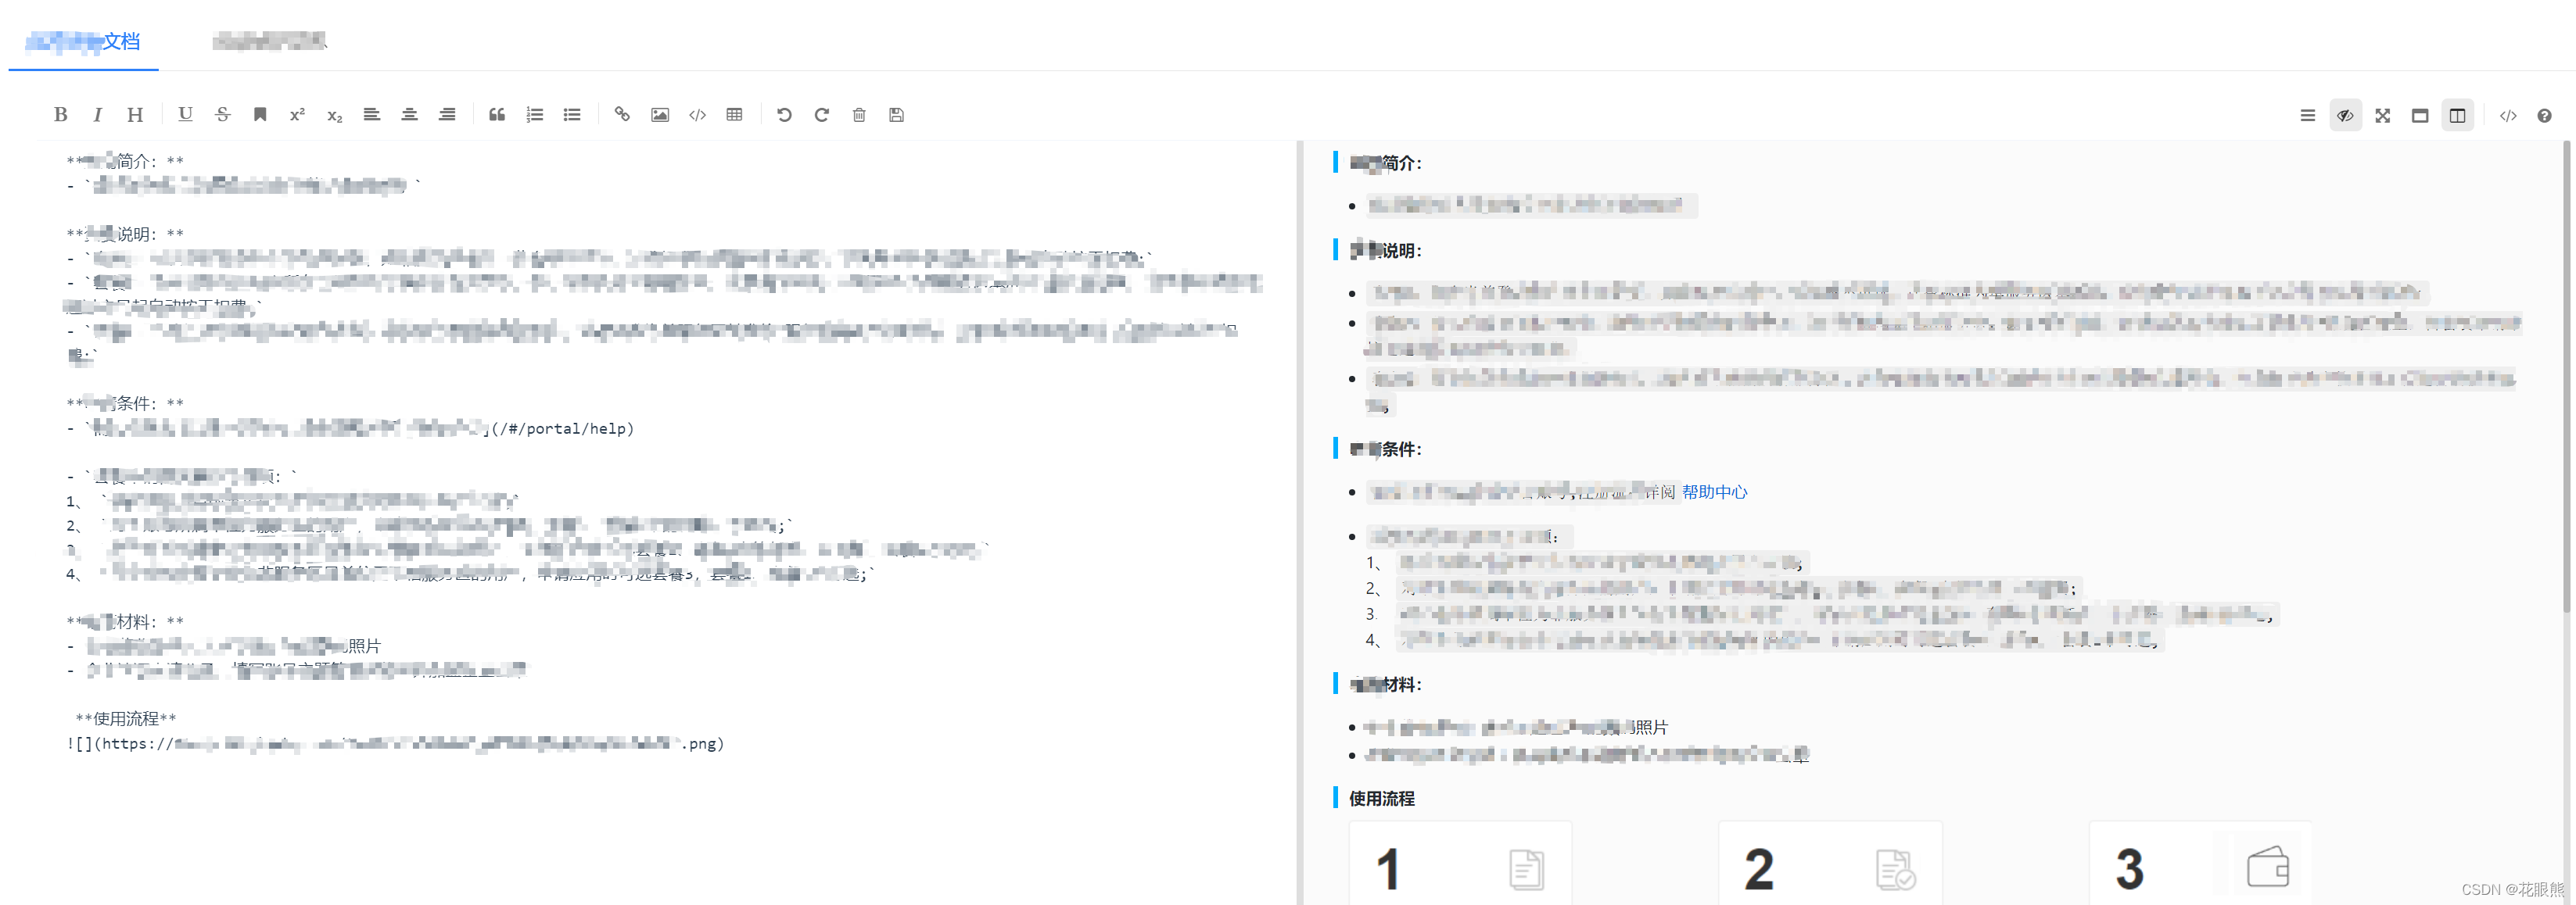2576x905 pixels.
Task: Open the markdown help guide
Action: tap(2545, 116)
